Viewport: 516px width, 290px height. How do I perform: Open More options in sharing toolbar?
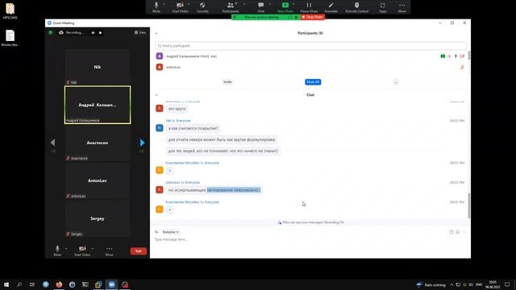[x=402, y=7]
